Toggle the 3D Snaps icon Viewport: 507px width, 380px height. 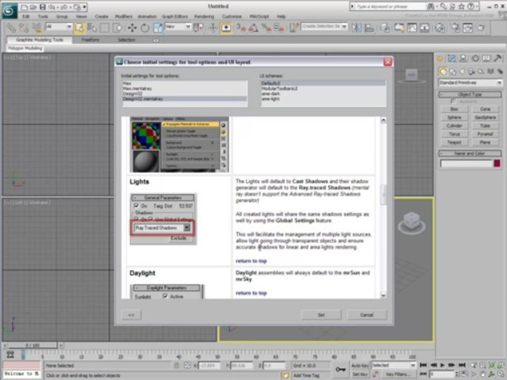click(241, 28)
